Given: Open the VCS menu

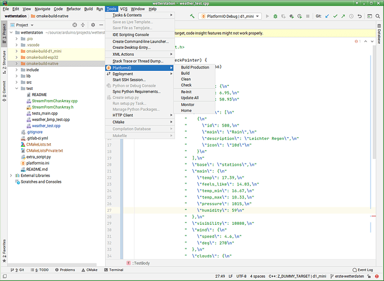Looking at the screenshot, I should (124, 9).
